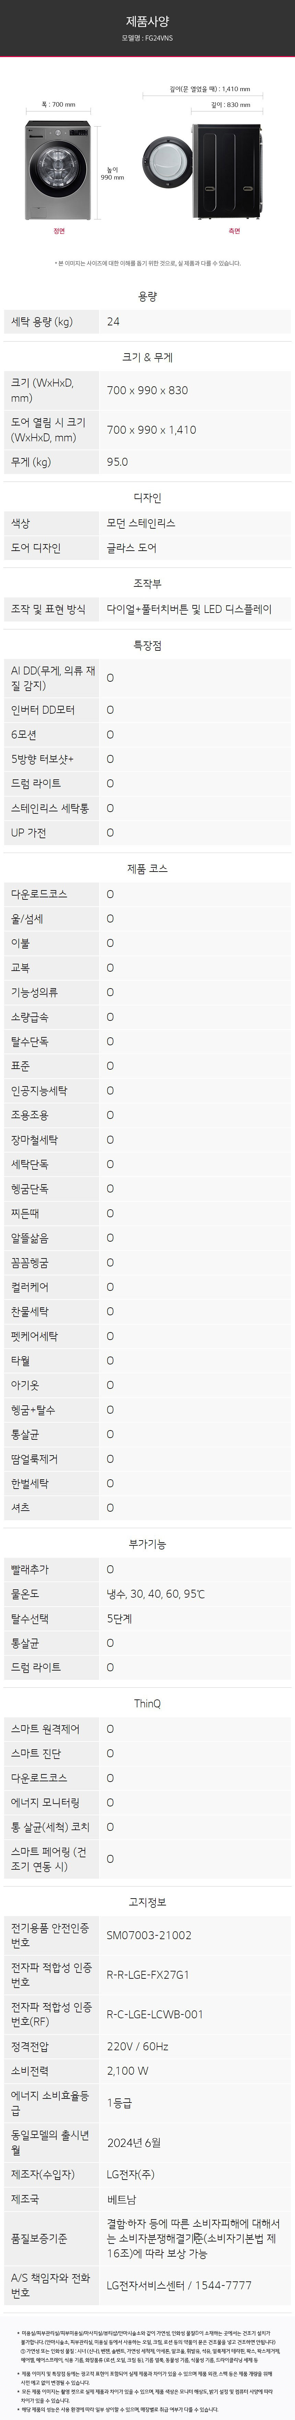Screen dimensions: 295x2420
Task: Select the 스마트 원격제어 ThinQ row
Action: click(x=147, y=1729)
